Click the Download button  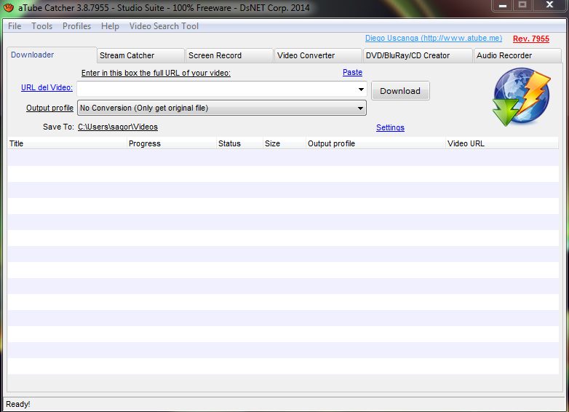[400, 91]
